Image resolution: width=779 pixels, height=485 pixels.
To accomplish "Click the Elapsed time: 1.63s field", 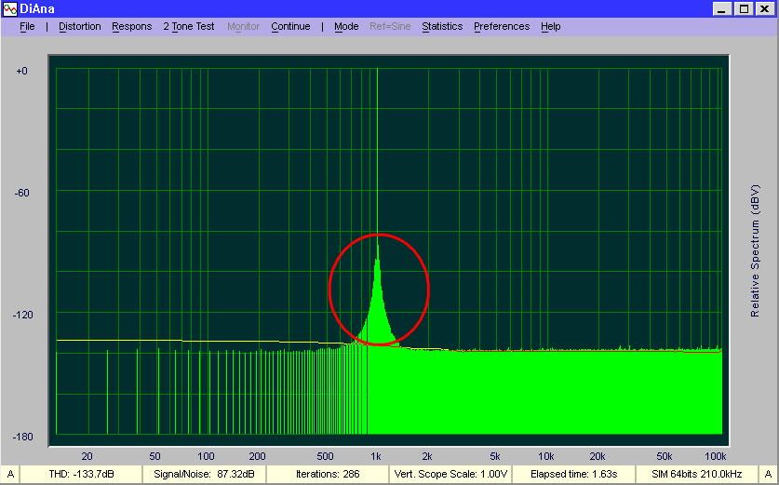I will point(574,474).
